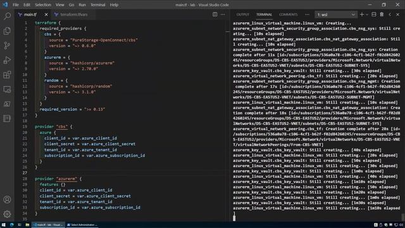The image size is (405, 228).
Task: Open the Help menu
Action: (114, 4)
